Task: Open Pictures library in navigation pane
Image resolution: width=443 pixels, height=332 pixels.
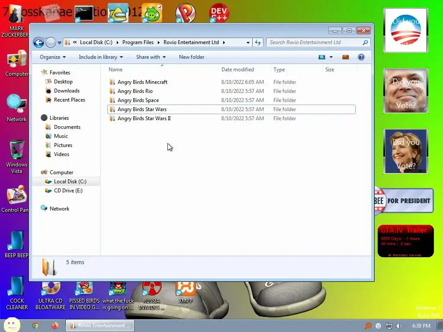Action: [x=63, y=145]
